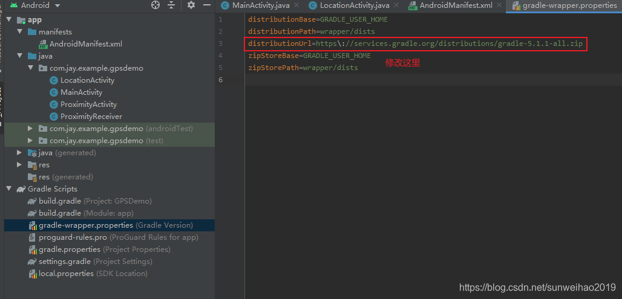Close the LocationActivity.java tab
This screenshot has width=622, height=299.
tap(396, 5)
